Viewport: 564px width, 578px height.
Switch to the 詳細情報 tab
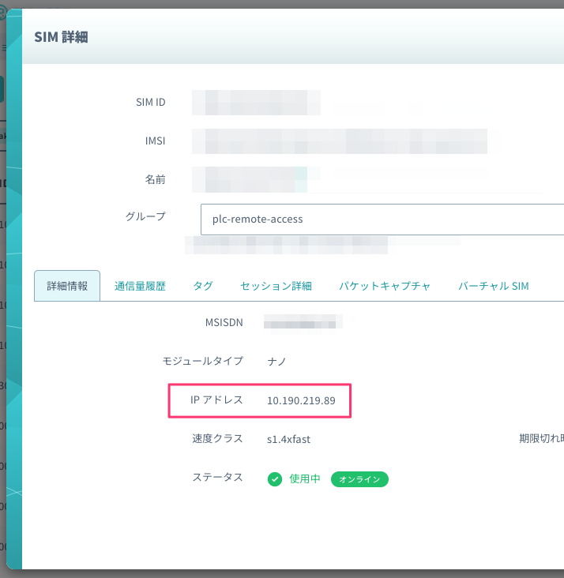[x=67, y=286]
